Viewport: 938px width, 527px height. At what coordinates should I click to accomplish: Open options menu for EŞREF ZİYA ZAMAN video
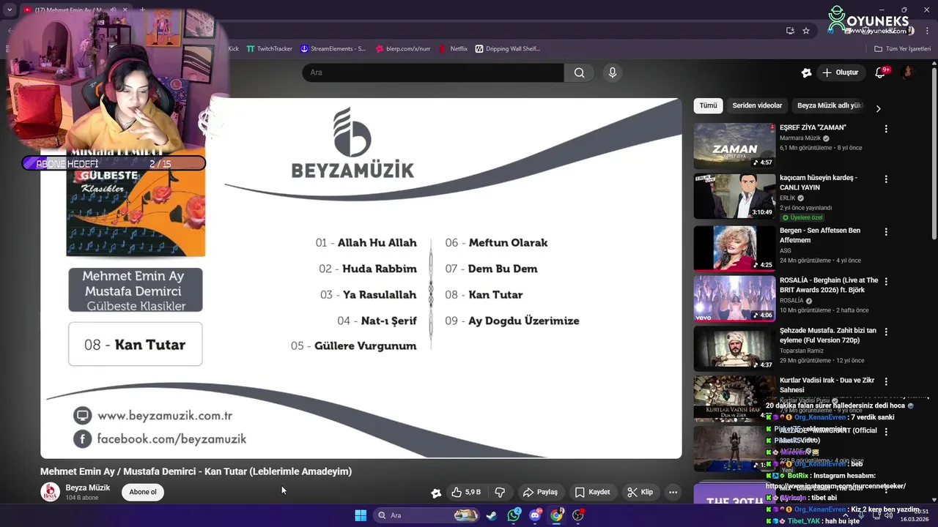(886, 129)
